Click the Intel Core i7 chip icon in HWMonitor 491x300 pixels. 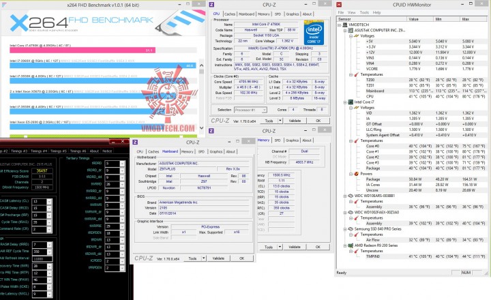pos(351,102)
